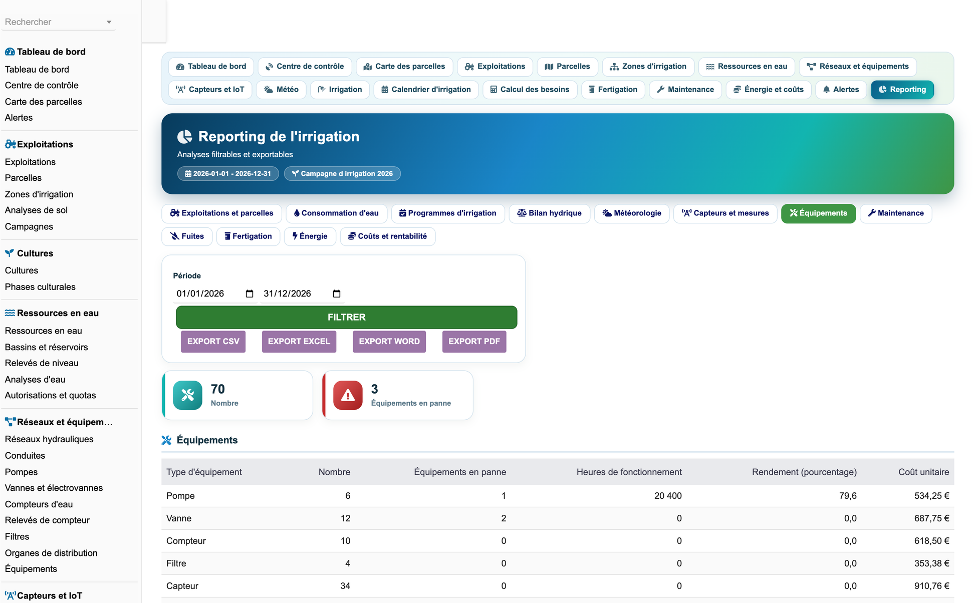Screen dimensions: 975x603
Task: Select the Fuites report tab
Action: [187, 236]
